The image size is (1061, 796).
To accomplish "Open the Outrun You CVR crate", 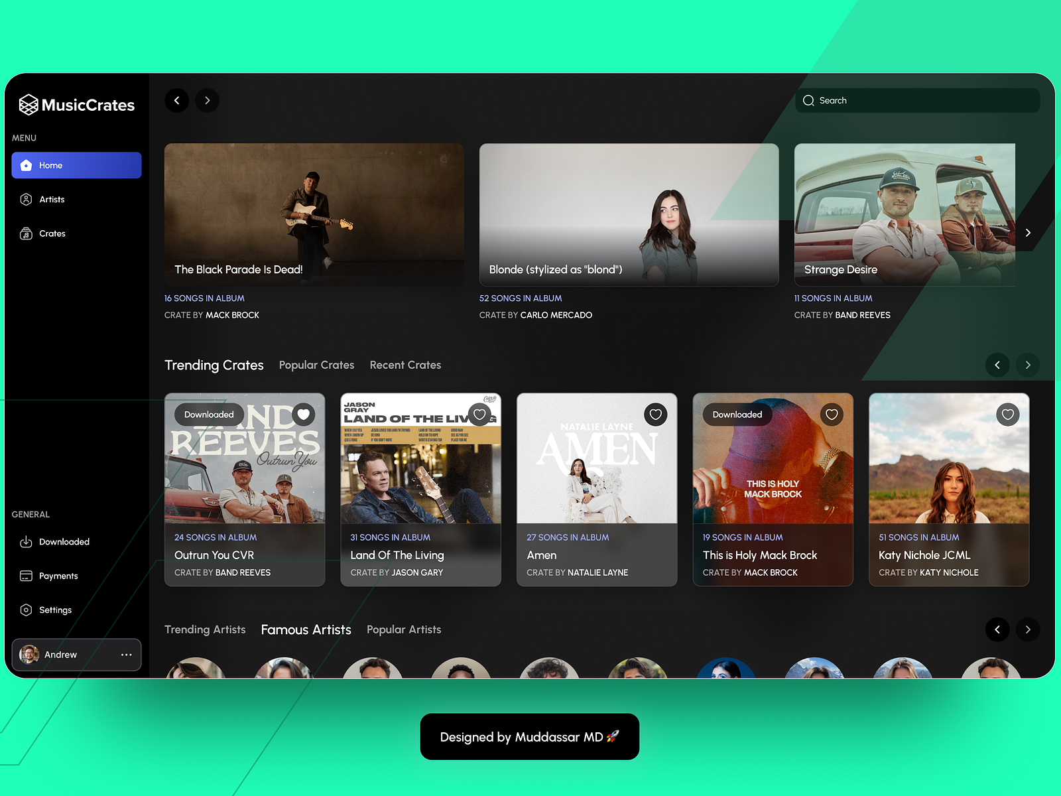I will (x=245, y=489).
